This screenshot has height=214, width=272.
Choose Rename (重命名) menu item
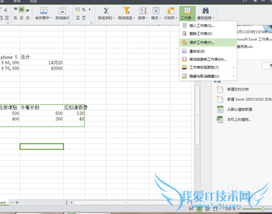[208, 51]
